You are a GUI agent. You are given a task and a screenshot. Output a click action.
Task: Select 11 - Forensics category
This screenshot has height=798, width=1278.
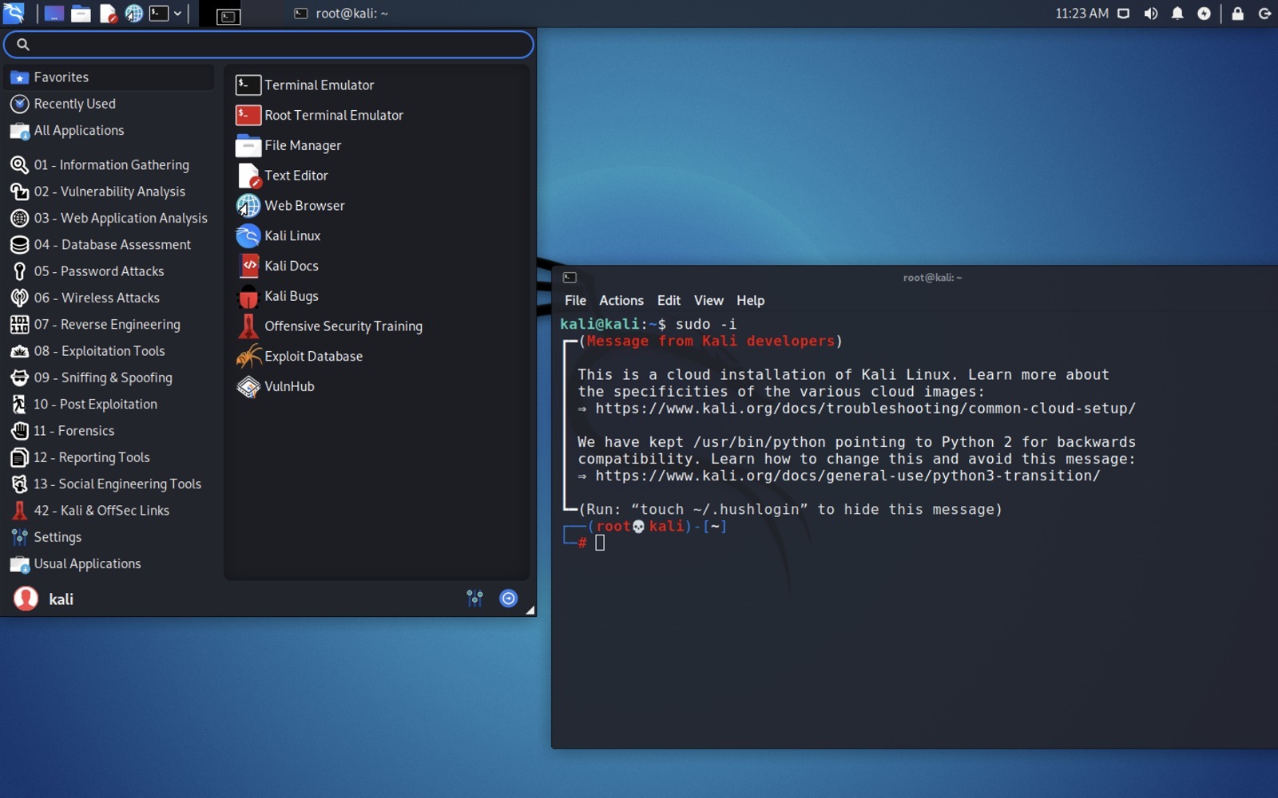click(109, 431)
